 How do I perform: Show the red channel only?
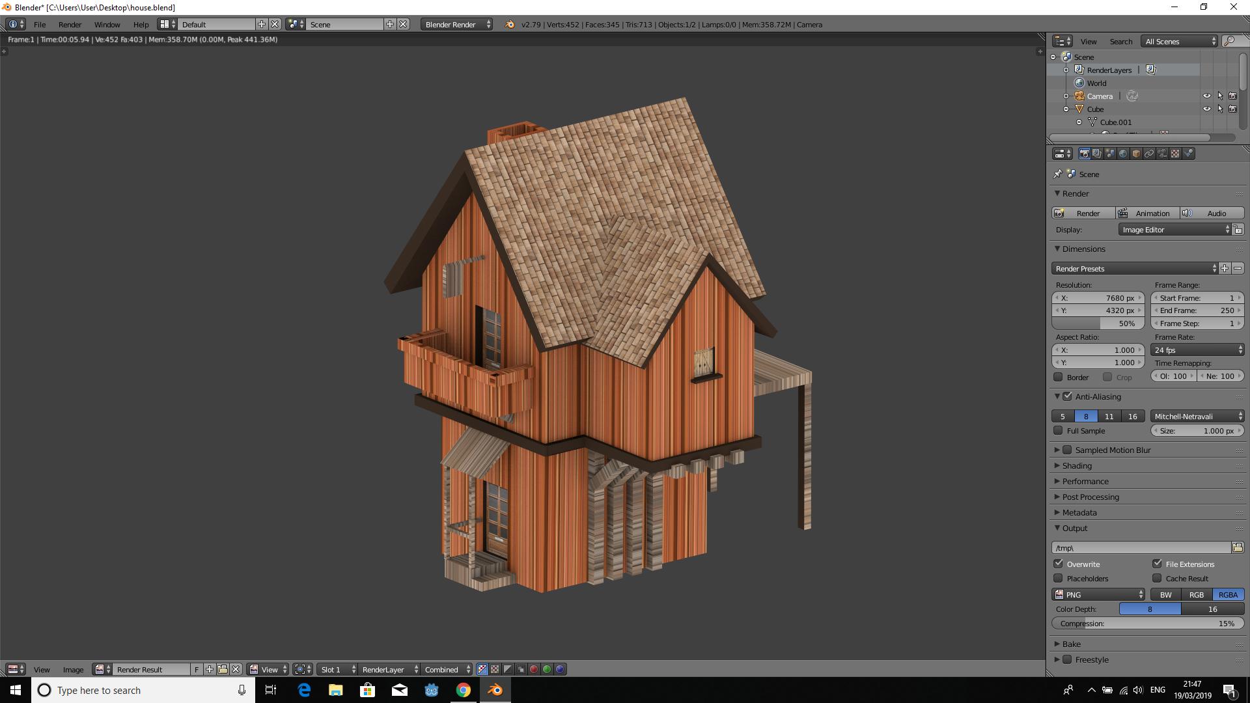click(534, 669)
